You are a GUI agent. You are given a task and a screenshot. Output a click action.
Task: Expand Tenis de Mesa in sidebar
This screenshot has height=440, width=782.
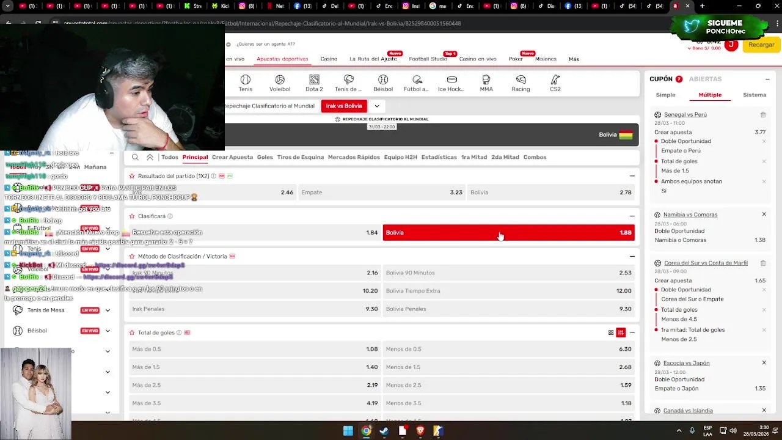(108, 310)
